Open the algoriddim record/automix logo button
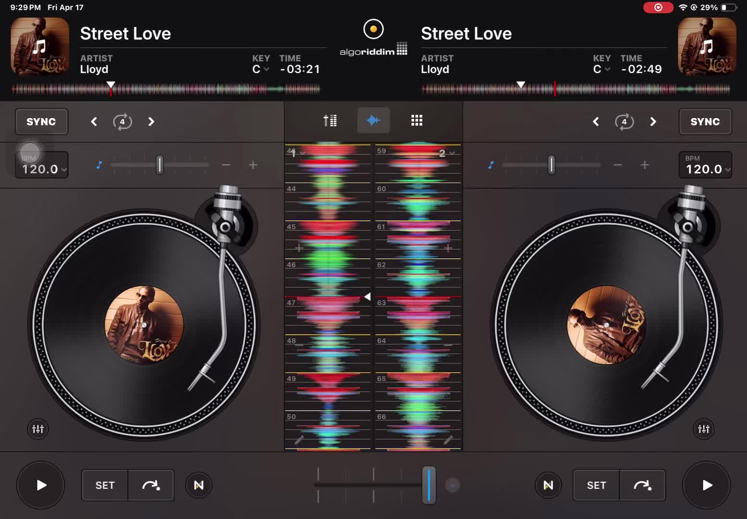The height and width of the screenshot is (519, 747). pos(373,30)
